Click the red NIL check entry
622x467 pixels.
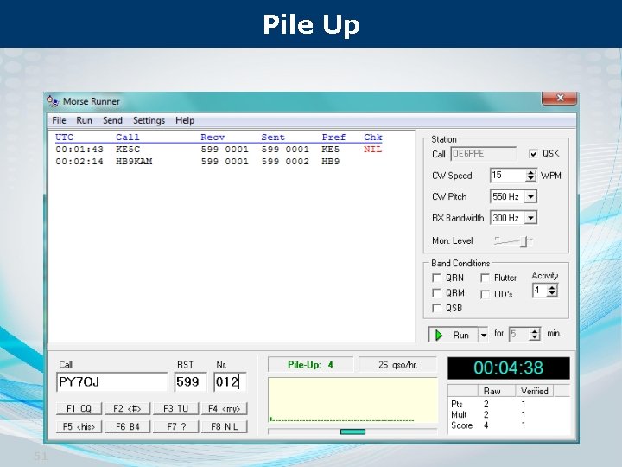pyautogui.click(x=373, y=150)
